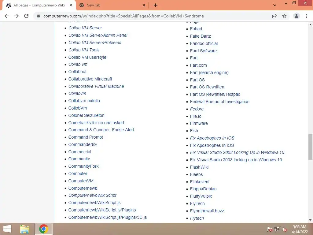Close the All pages - Computernewb Wiki tab

click(71, 6)
